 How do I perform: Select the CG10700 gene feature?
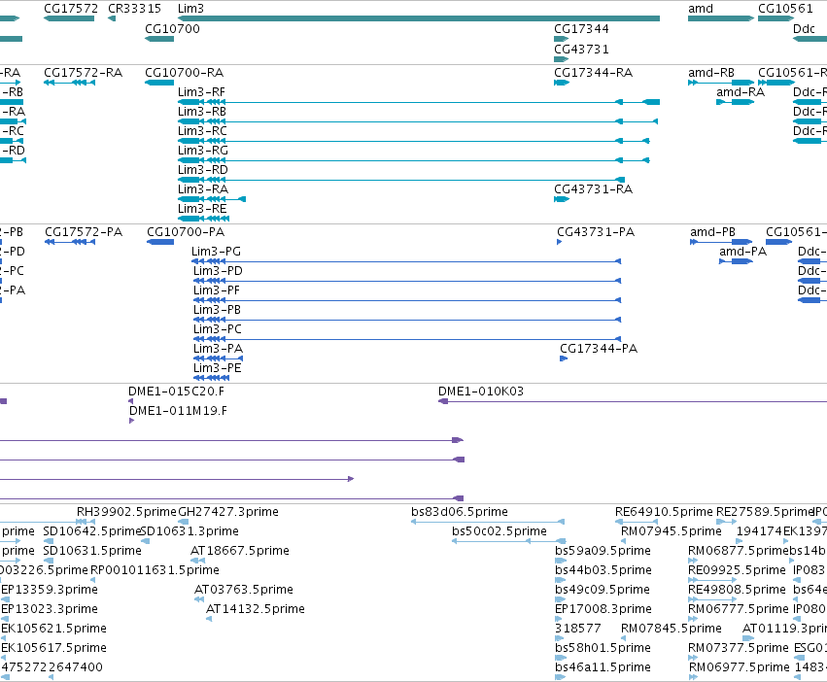(x=159, y=39)
